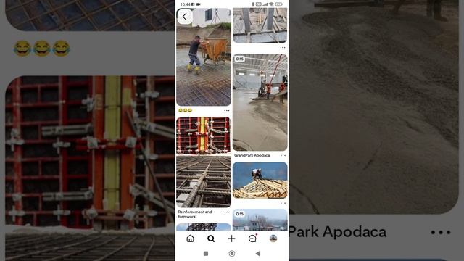464x261 pixels.
Task: Tap the Android back triangle button
Action: pyautogui.click(x=258, y=253)
